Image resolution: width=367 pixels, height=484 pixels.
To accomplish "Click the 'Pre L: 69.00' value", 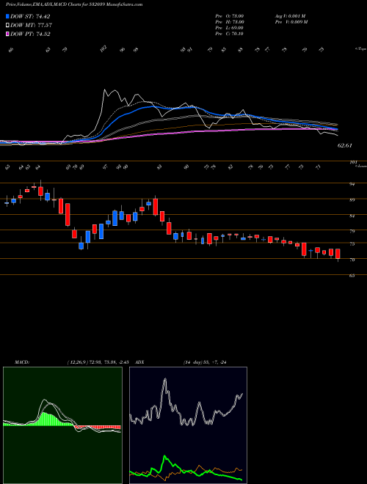I will [230, 28].
